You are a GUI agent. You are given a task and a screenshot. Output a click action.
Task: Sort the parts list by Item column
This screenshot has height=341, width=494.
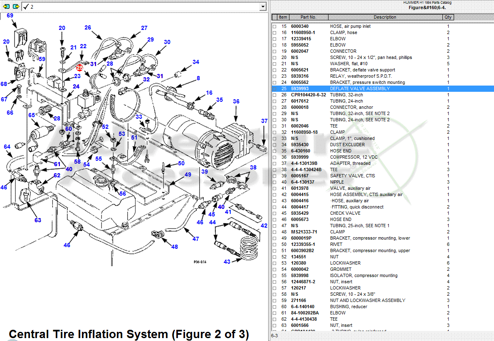tap(283, 17)
